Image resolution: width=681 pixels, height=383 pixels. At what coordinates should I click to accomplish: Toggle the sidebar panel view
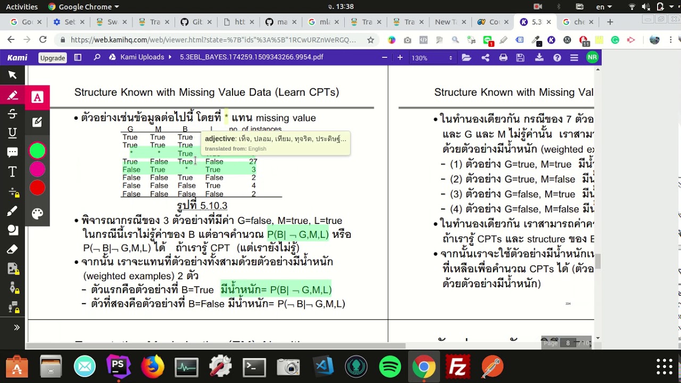[x=78, y=57]
